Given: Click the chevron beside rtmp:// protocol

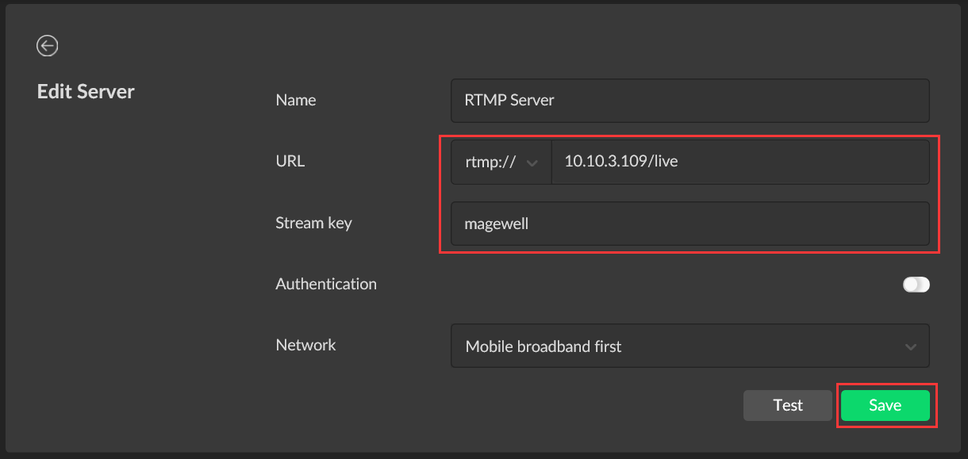Looking at the screenshot, I should click(x=532, y=163).
